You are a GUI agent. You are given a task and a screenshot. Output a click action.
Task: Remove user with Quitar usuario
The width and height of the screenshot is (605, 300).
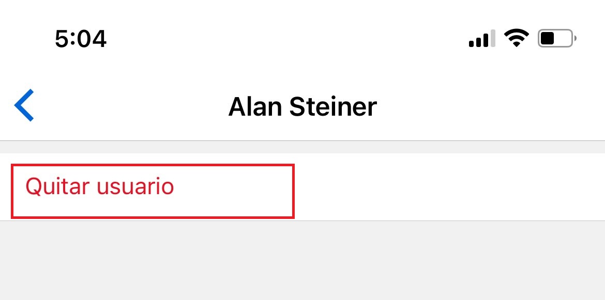point(303,187)
